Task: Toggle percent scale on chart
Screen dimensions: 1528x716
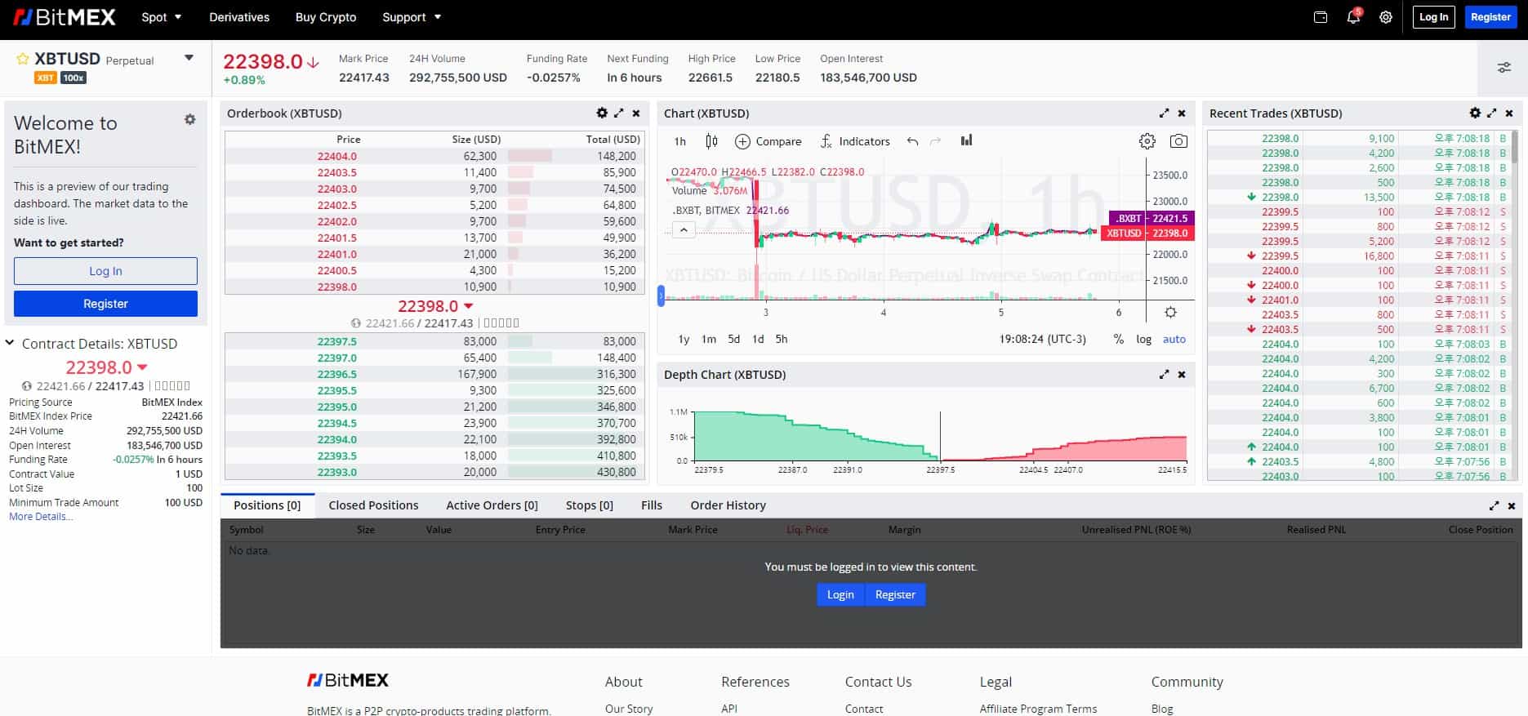Action: coord(1118,340)
